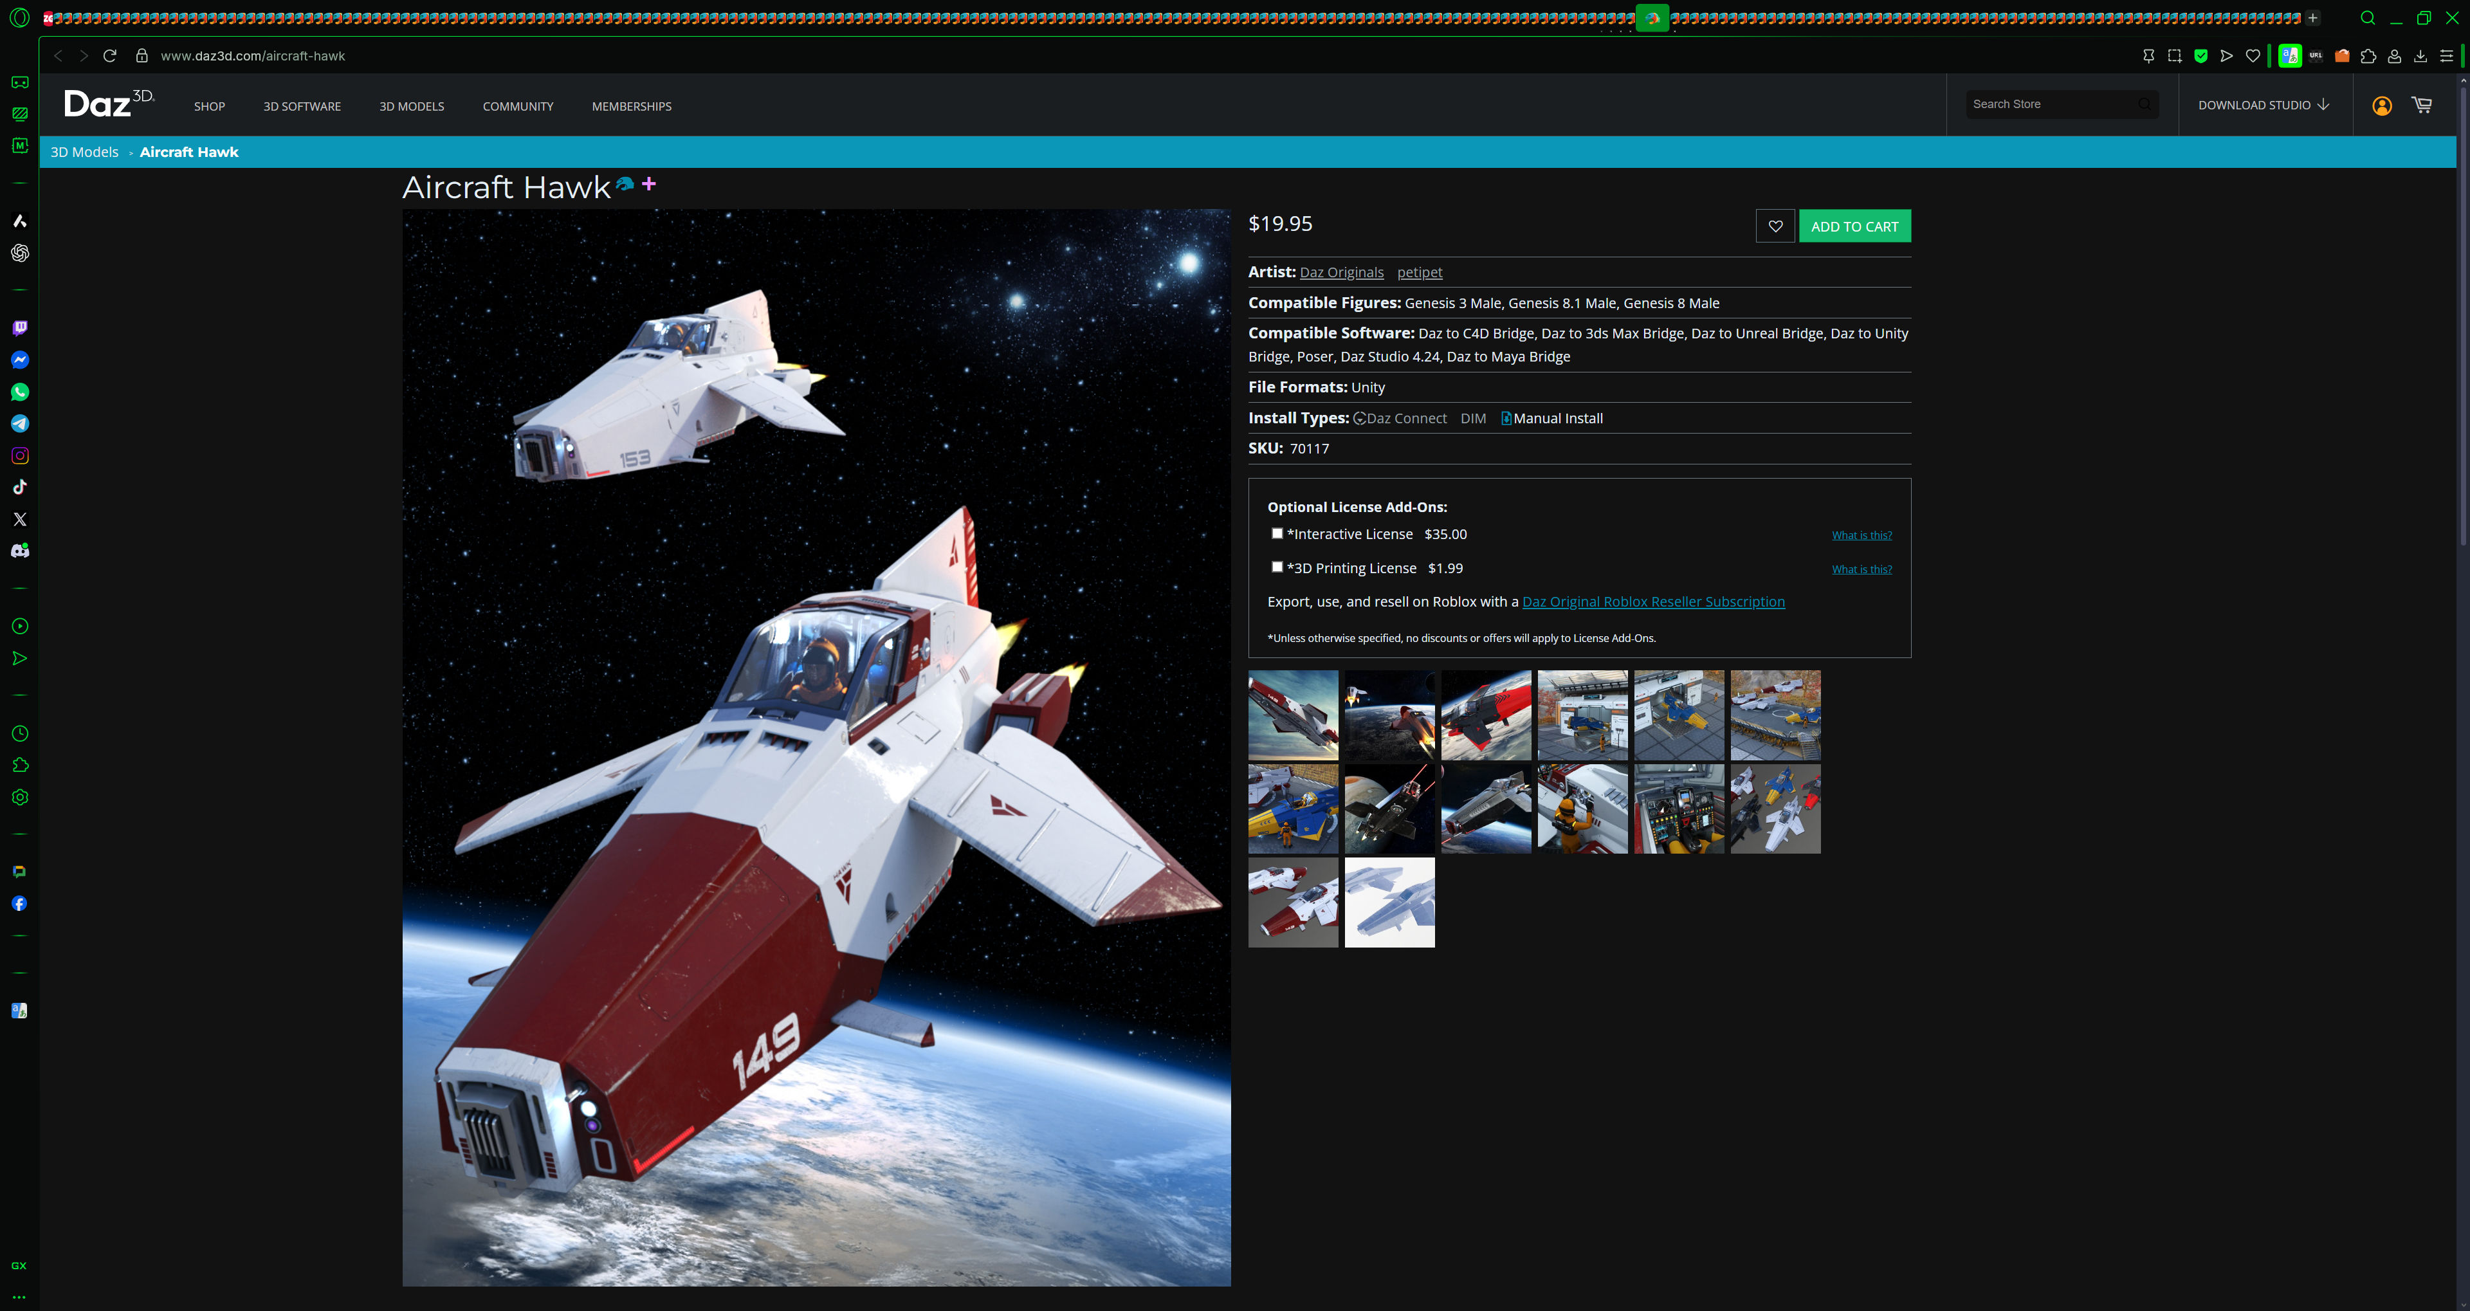Open WhatsApp in the sidebar
2470x1311 pixels.
pos(20,391)
